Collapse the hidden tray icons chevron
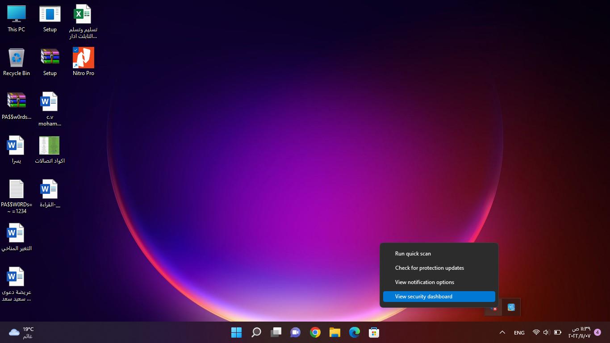Screen dimensions: 610x343 [x=502, y=332]
